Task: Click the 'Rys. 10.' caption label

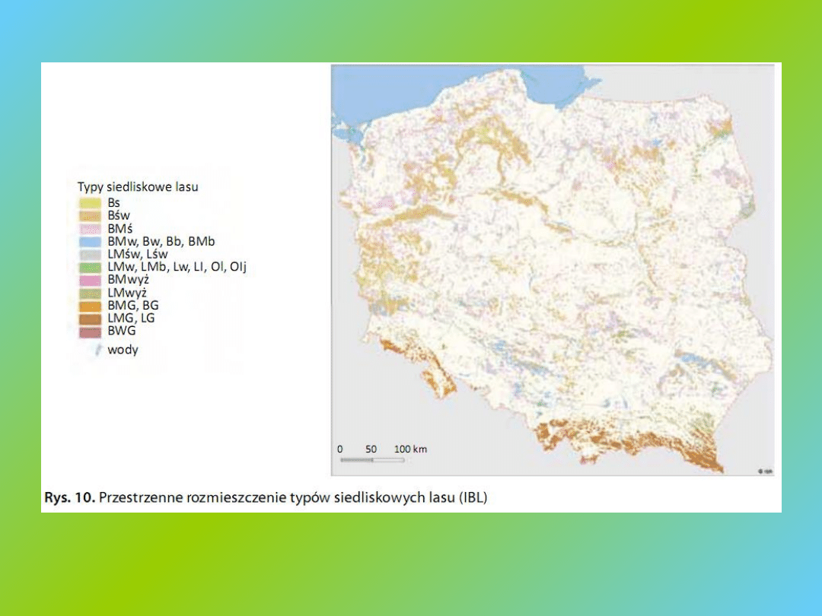Action: pos(68,498)
